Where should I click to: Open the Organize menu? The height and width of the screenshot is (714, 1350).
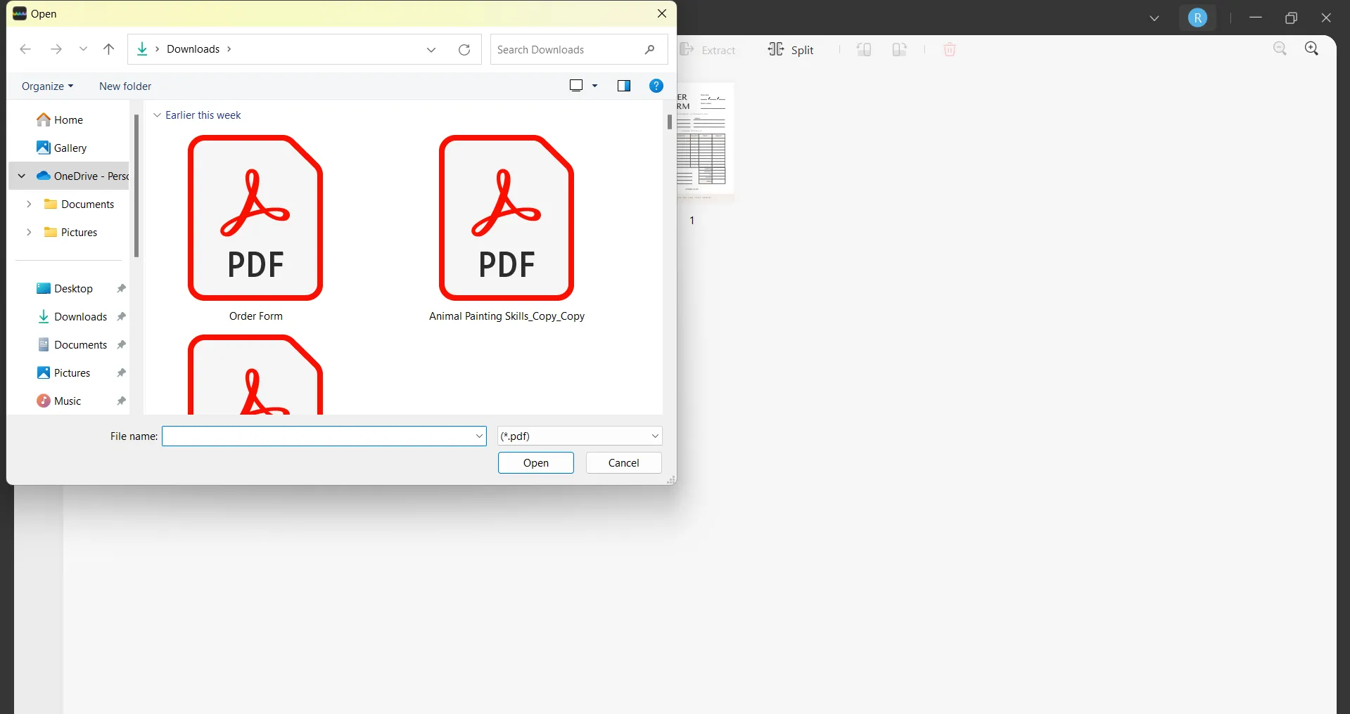coord(47,86)
